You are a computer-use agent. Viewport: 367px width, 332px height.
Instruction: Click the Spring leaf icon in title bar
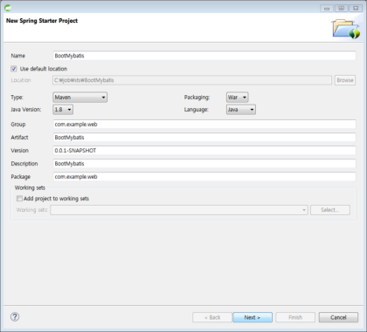point(8,8)
